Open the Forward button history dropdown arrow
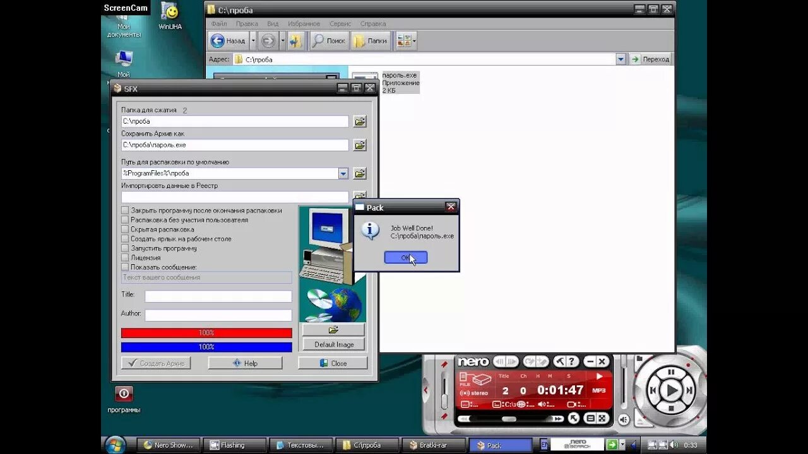Viewport: 808px width, 454px height. coord(283,41)
